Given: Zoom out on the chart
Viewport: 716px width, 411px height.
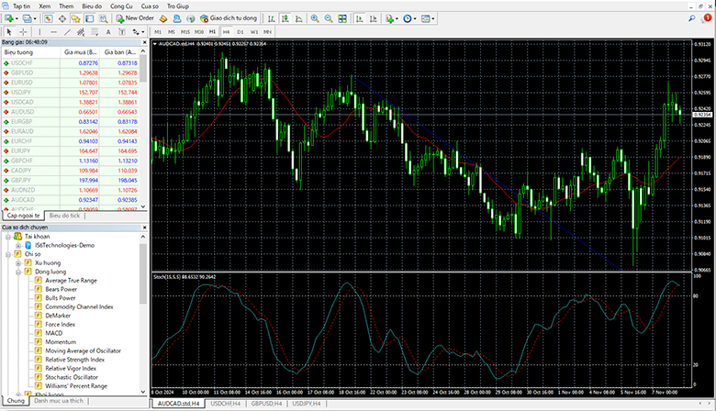Looking at the screenshot, I should tap(329, 18).
